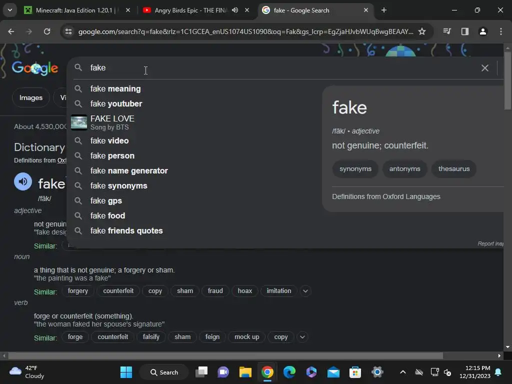Image resolution: width=512 pixels, height=384 pixels.
Task: Open Task View from the taskbar
Action: pyautogui.click(x=201, y=372)
